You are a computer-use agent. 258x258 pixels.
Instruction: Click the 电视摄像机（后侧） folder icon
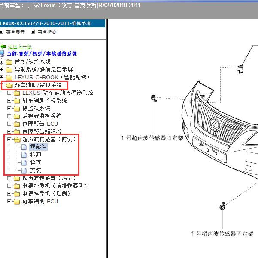click(x=17, y=194)
